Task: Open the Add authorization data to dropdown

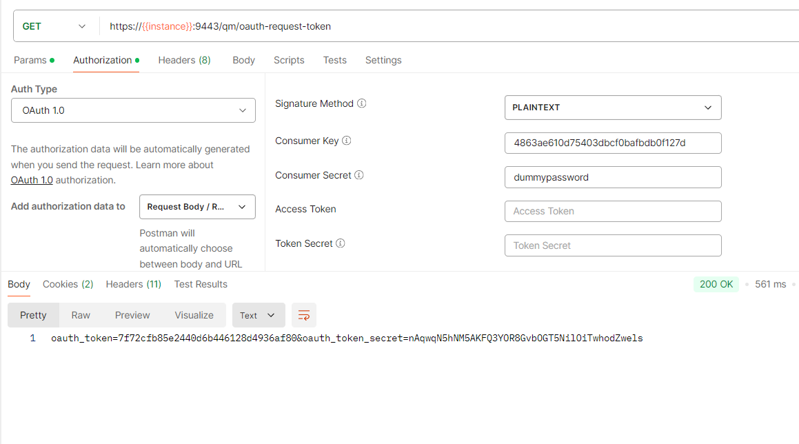Action: point(197,207)
